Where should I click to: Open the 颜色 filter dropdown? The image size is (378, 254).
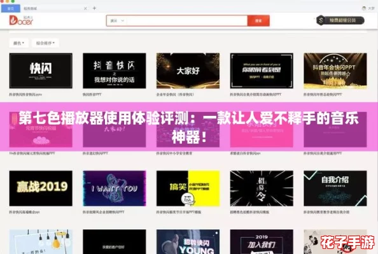pos(19,43)
